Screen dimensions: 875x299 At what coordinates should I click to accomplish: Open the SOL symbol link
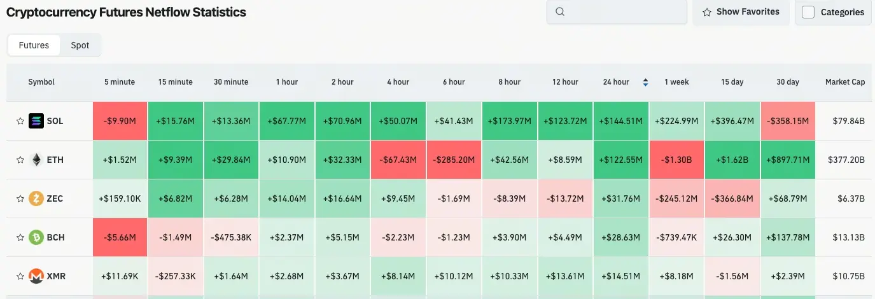[x=55, y=121]
